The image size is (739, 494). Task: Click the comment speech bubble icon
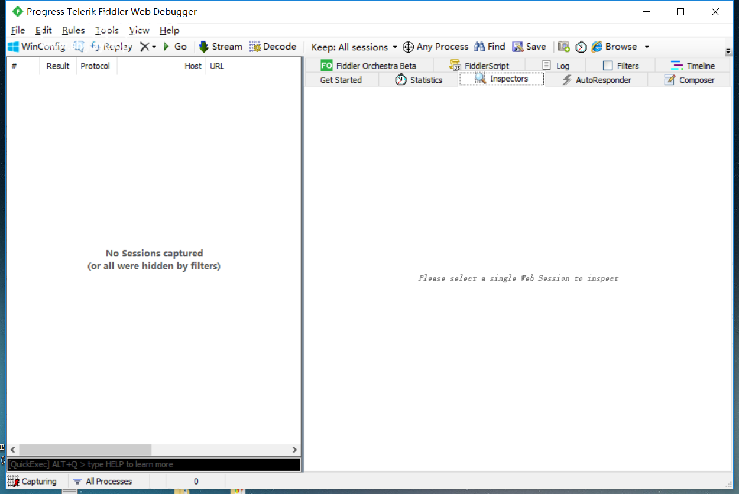[x=79, y=47]
